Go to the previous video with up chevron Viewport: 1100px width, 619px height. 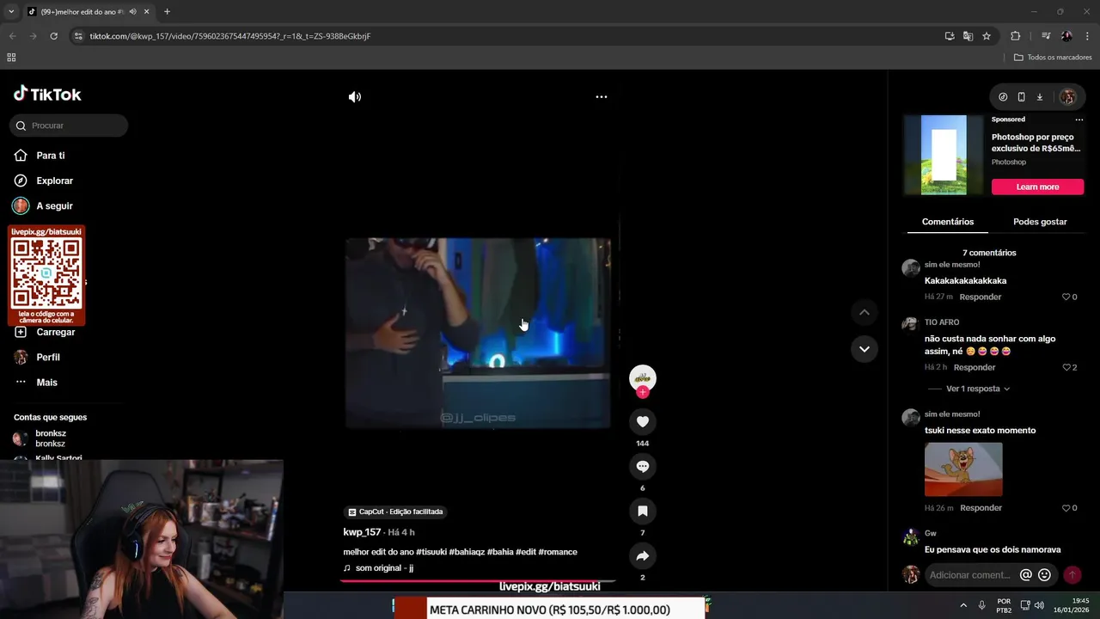tap(865, 312)
